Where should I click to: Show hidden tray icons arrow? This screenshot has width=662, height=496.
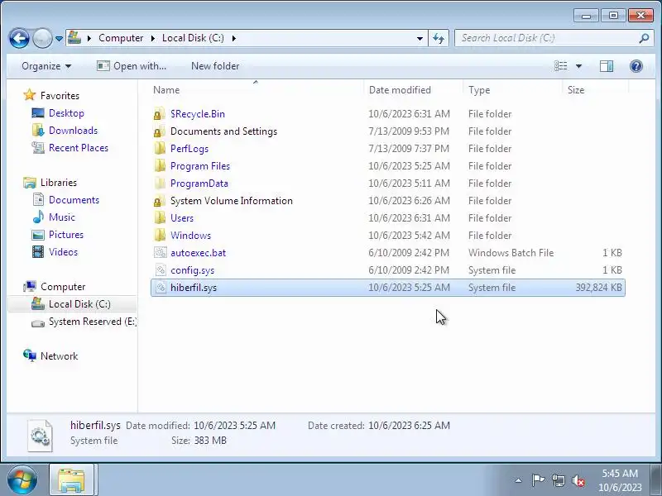[x=519, y=480]
